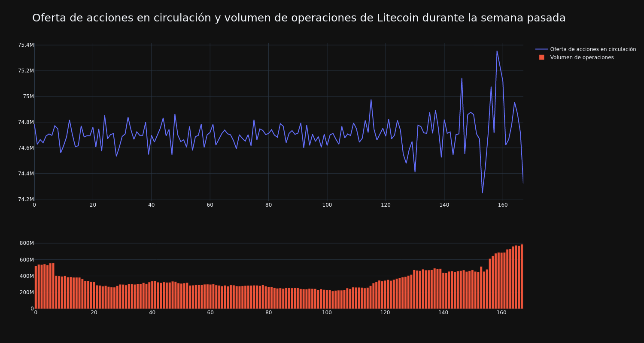Click the 75M y-axis label
The image size is (644, 343).
[28, 96]
